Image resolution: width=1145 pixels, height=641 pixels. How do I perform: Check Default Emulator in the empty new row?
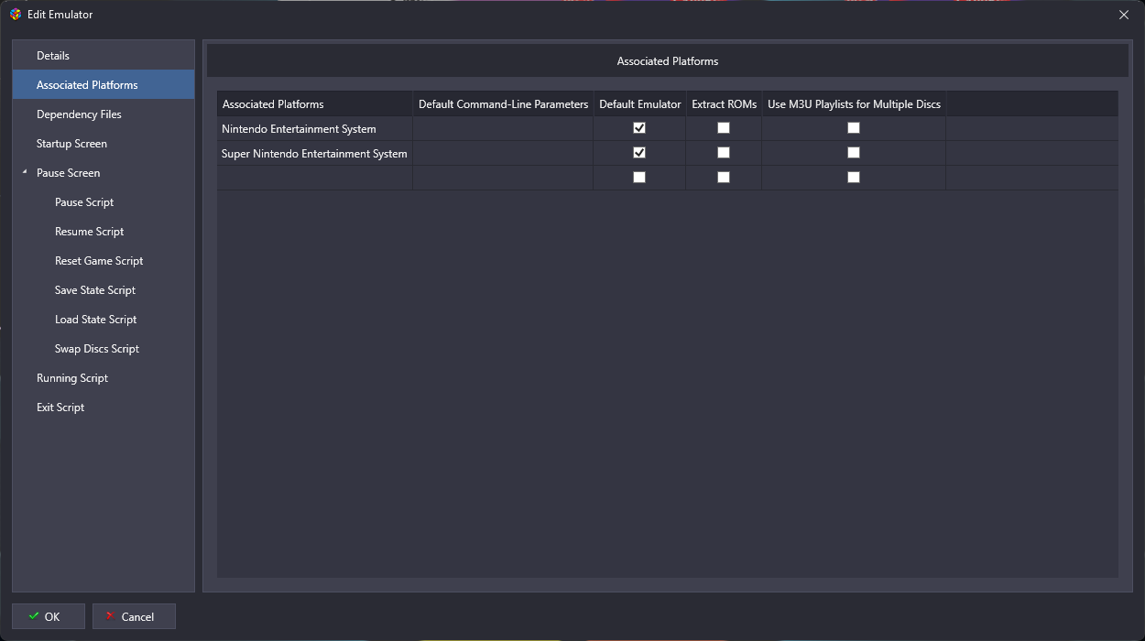(639, 178)
